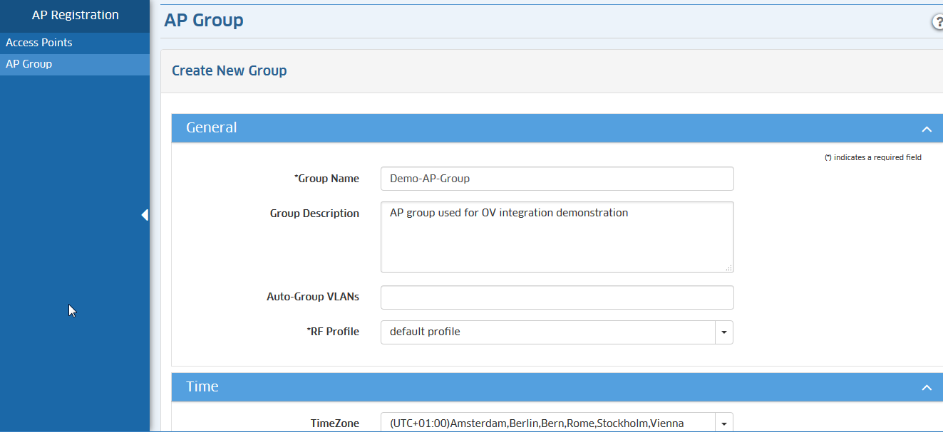Image resolution: width=943 pixels, height=432 pixels.
Task: Click the General section title text
Action: (212, 128)
